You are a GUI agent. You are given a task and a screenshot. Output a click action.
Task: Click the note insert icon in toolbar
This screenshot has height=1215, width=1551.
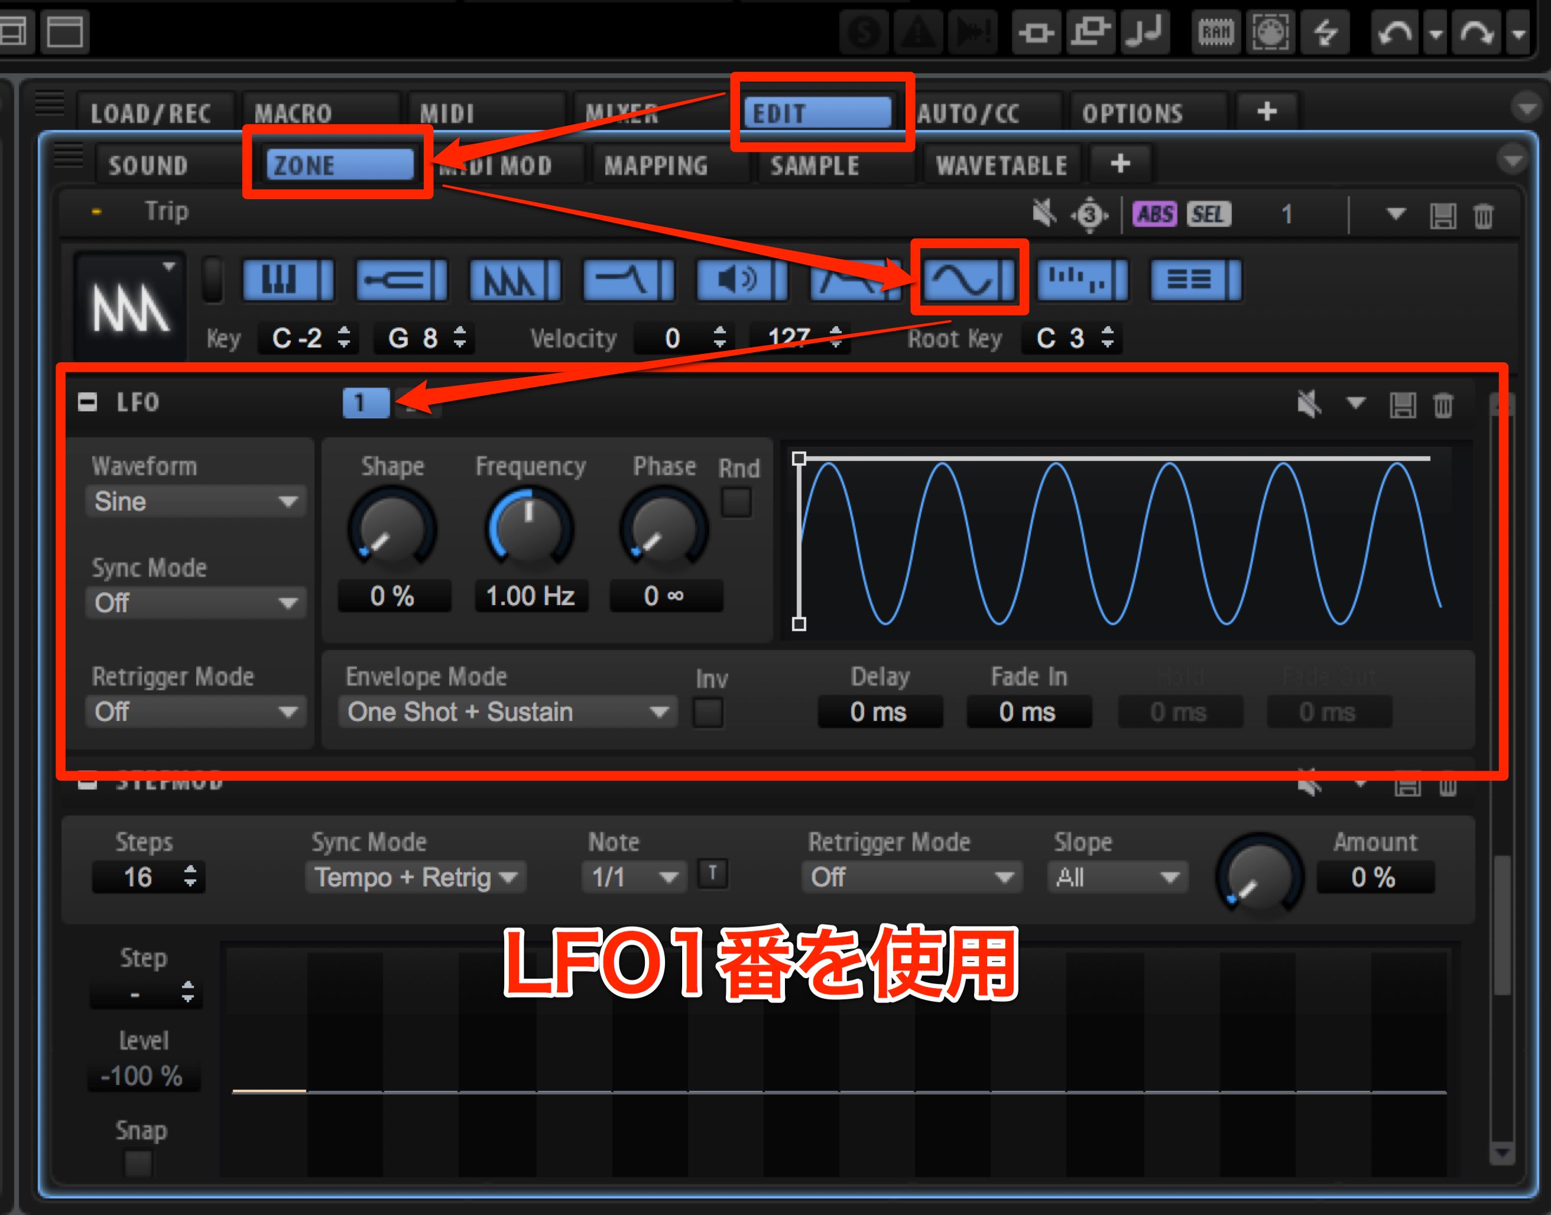click(1146, 33)
